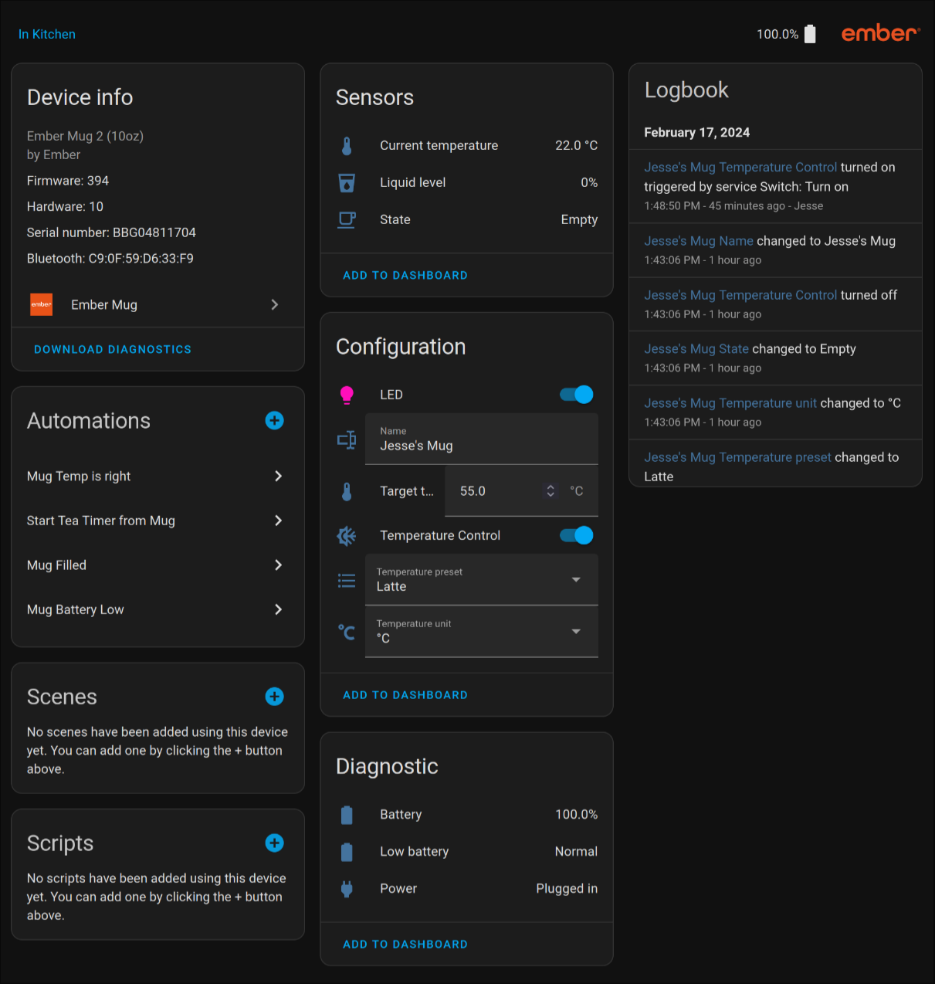Viewport: 935px width, 984px height.
Task: Click the Liquid level cup icon
Action: click(347, 182)
